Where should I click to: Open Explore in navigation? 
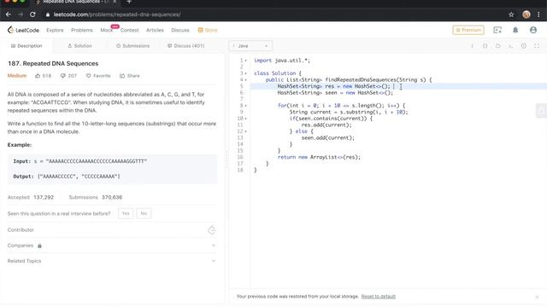tap(55, 31)
